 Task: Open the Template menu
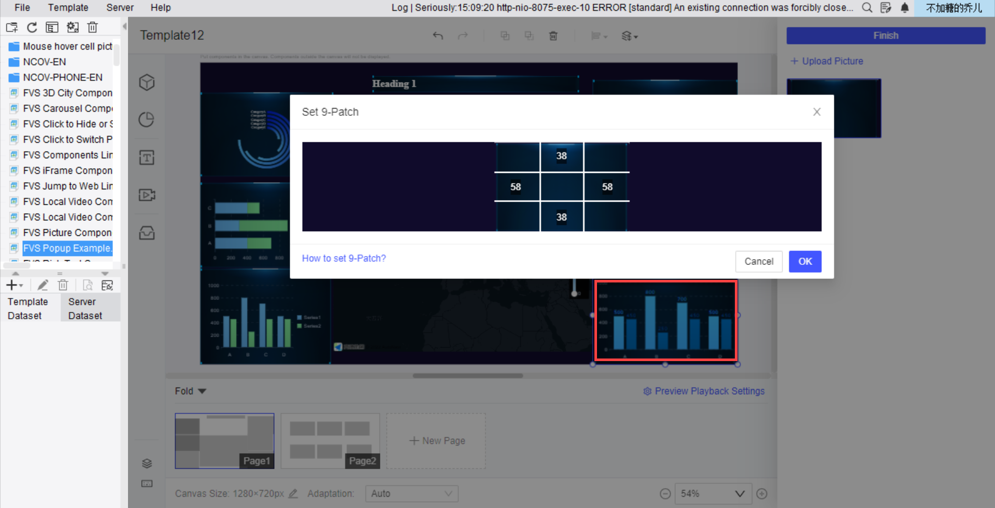pyautogui.click(x=68, y=7)
